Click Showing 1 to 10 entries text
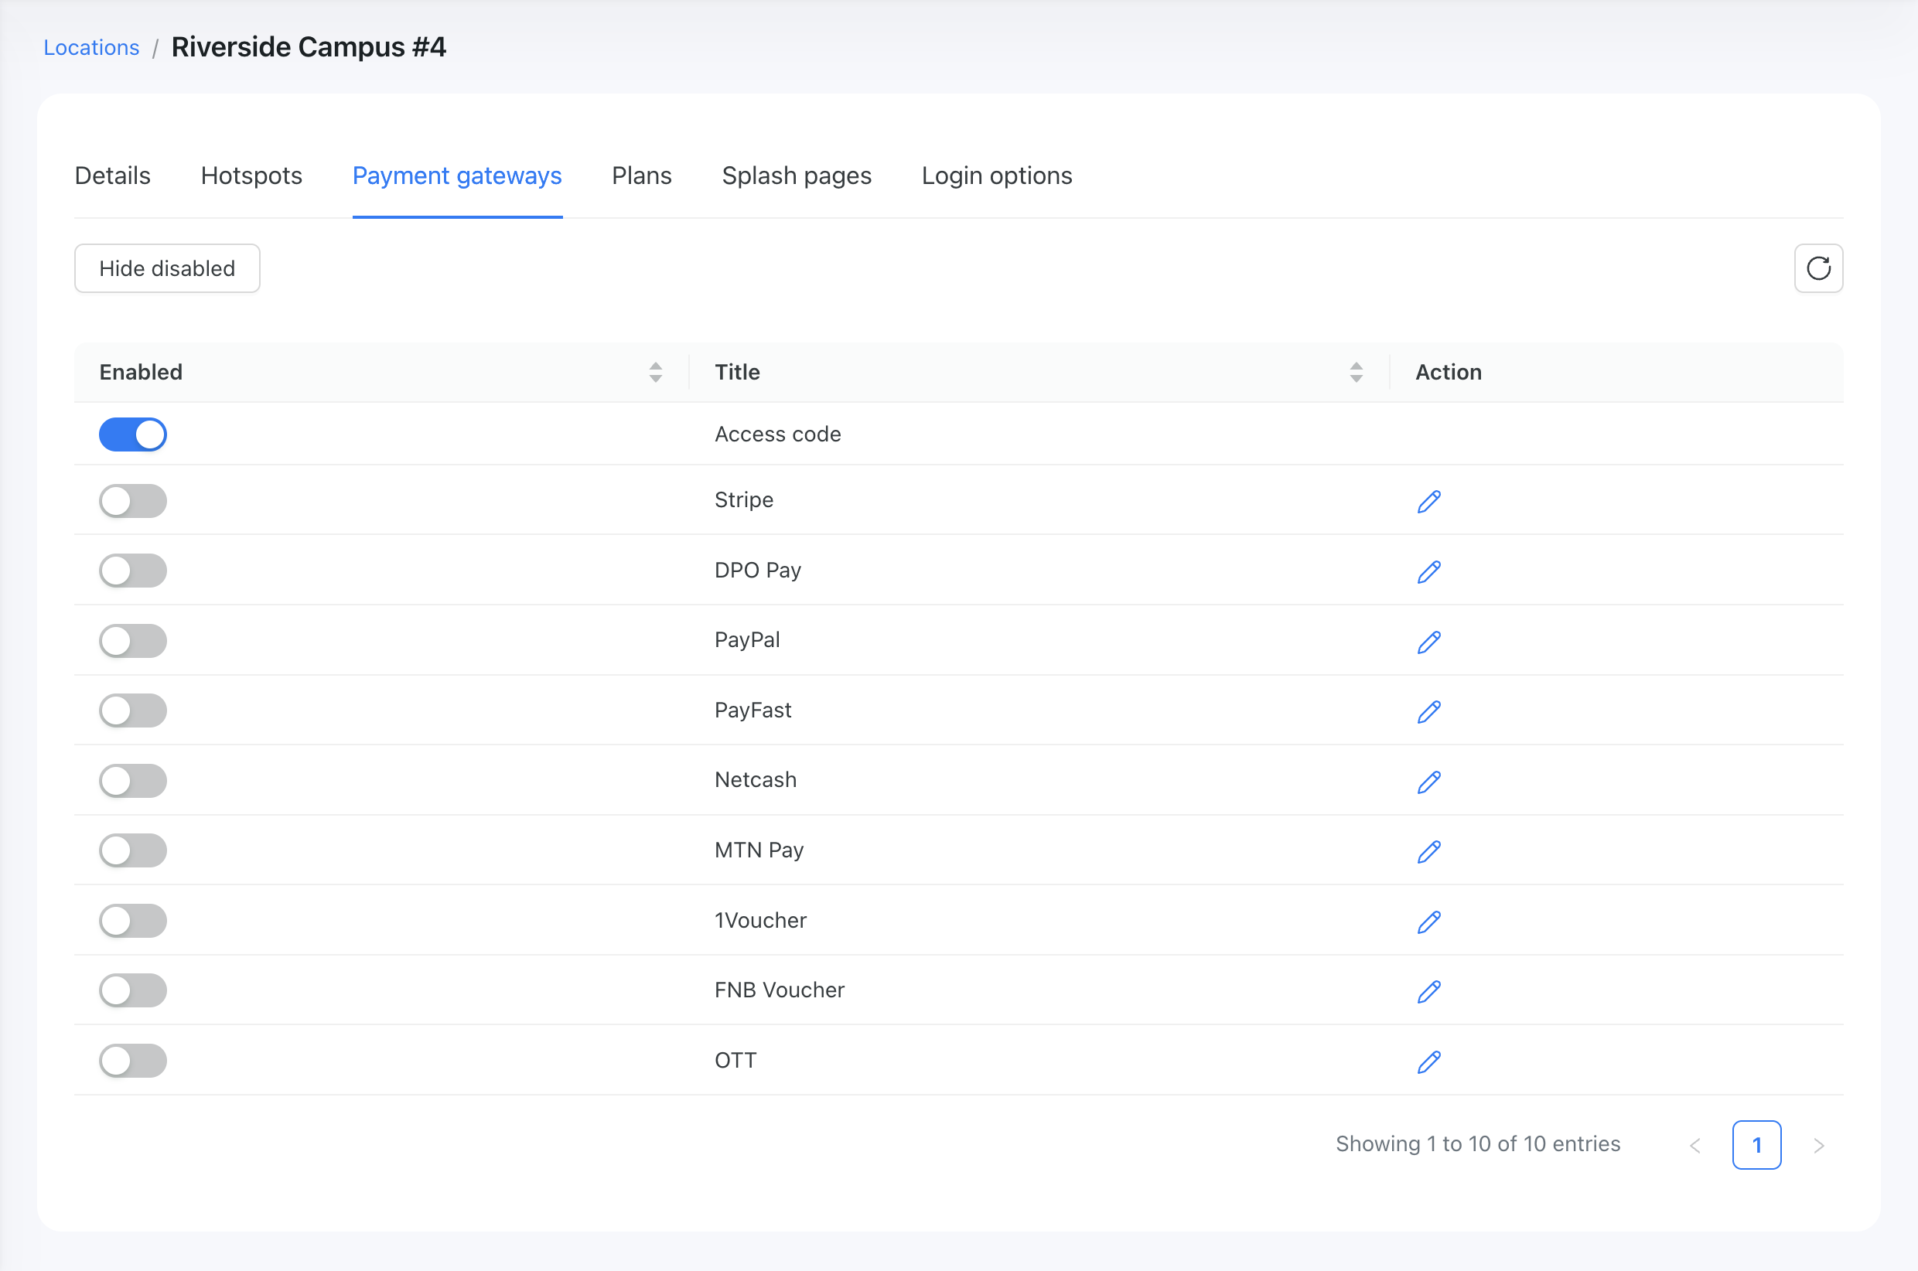The image size is (1918, 1271). [1478, 1143]
